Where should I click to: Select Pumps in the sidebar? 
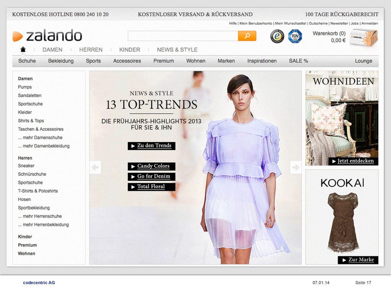pyautogui.click(x=25, y=87)
